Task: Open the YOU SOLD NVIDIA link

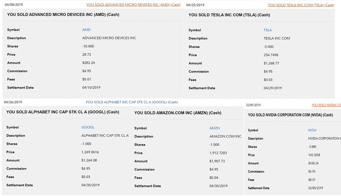Action: (326, 105)
